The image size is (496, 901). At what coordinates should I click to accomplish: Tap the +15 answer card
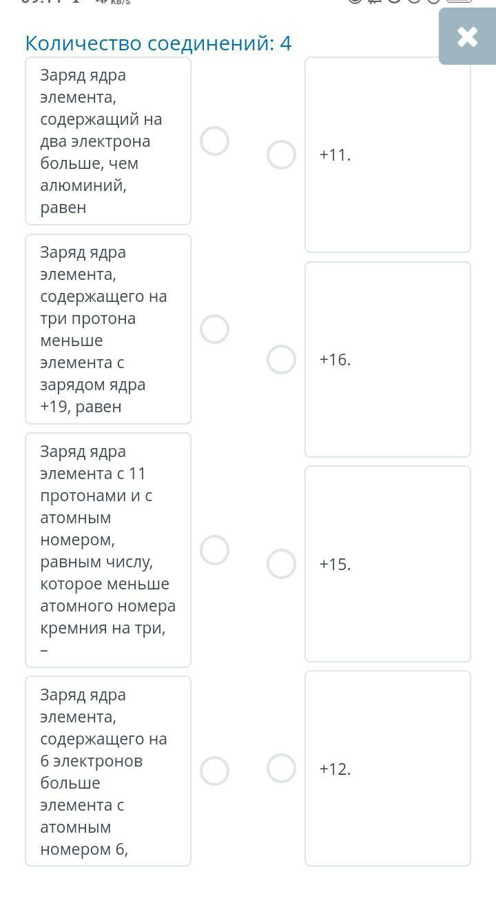point(388,564)
